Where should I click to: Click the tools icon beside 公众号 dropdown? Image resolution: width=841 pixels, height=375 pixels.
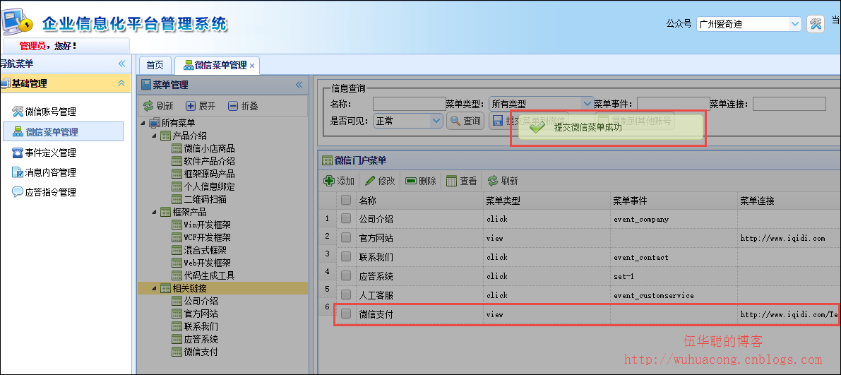[x=816, y=23]
